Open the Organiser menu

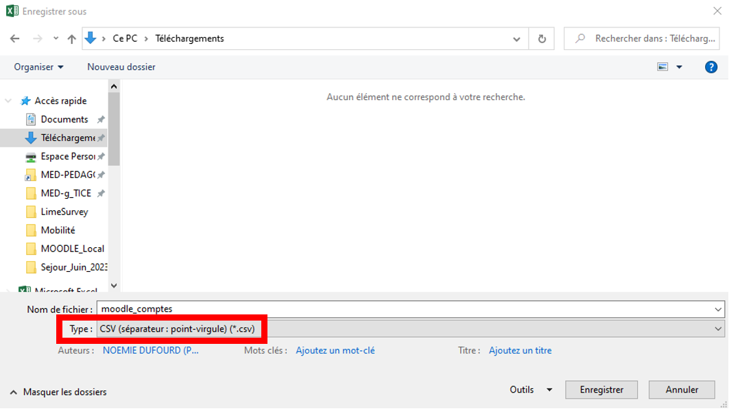pos(38,67)
